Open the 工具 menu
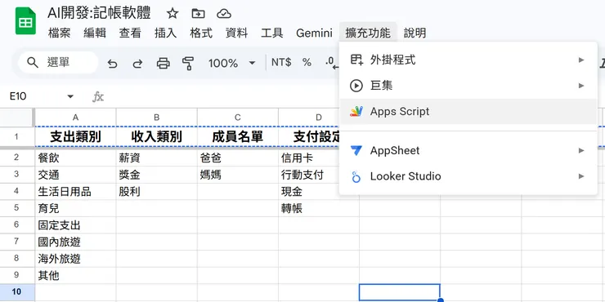 pos(272,33)
